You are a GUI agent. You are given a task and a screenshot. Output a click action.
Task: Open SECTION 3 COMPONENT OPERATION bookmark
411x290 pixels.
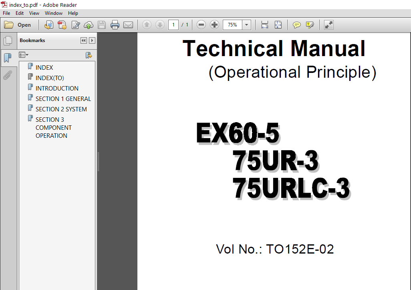[53, 128]
